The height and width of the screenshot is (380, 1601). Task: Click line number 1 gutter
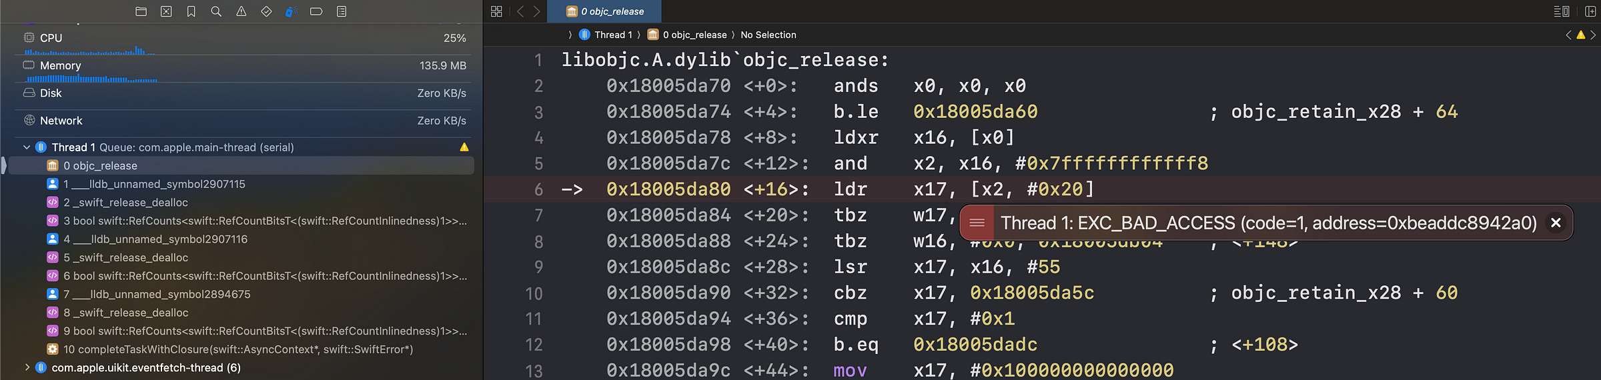538,61
